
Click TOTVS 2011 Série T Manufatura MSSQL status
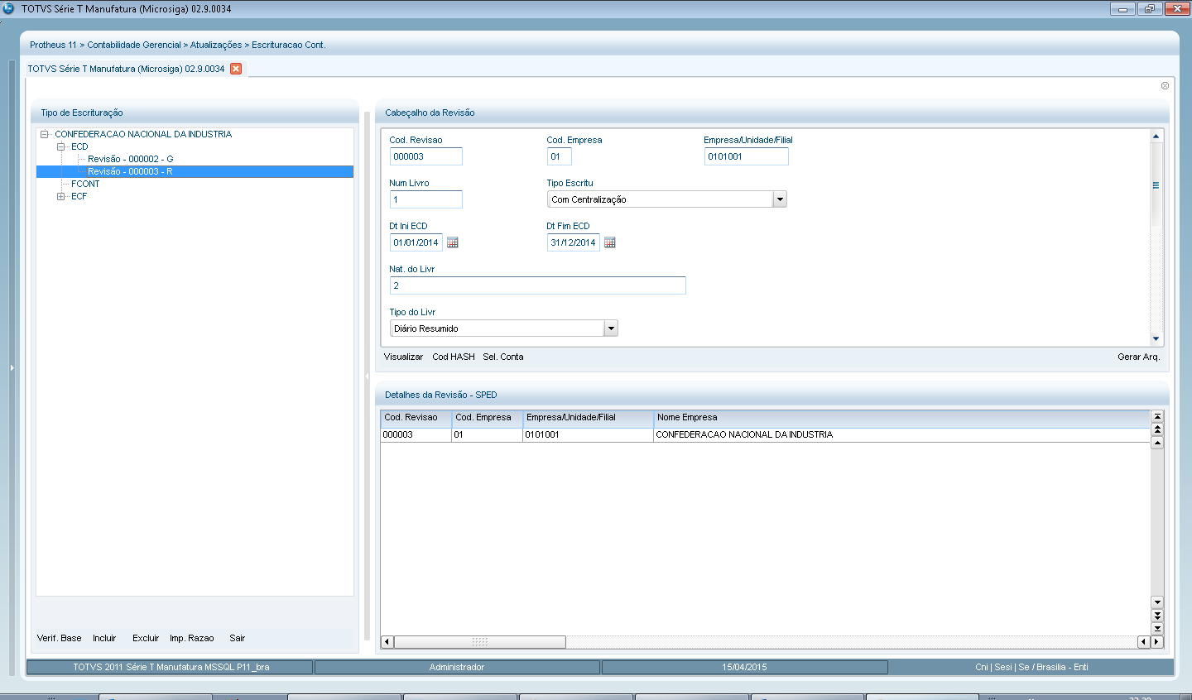tap(171, 667)
